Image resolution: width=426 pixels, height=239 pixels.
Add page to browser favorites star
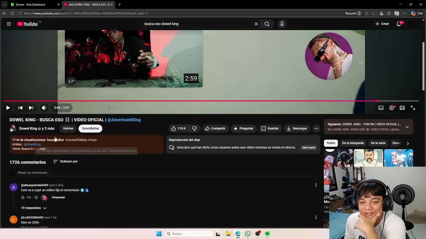tap(373, 13)
